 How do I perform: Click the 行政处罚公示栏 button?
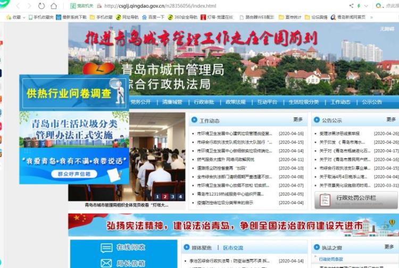[356, 200]
